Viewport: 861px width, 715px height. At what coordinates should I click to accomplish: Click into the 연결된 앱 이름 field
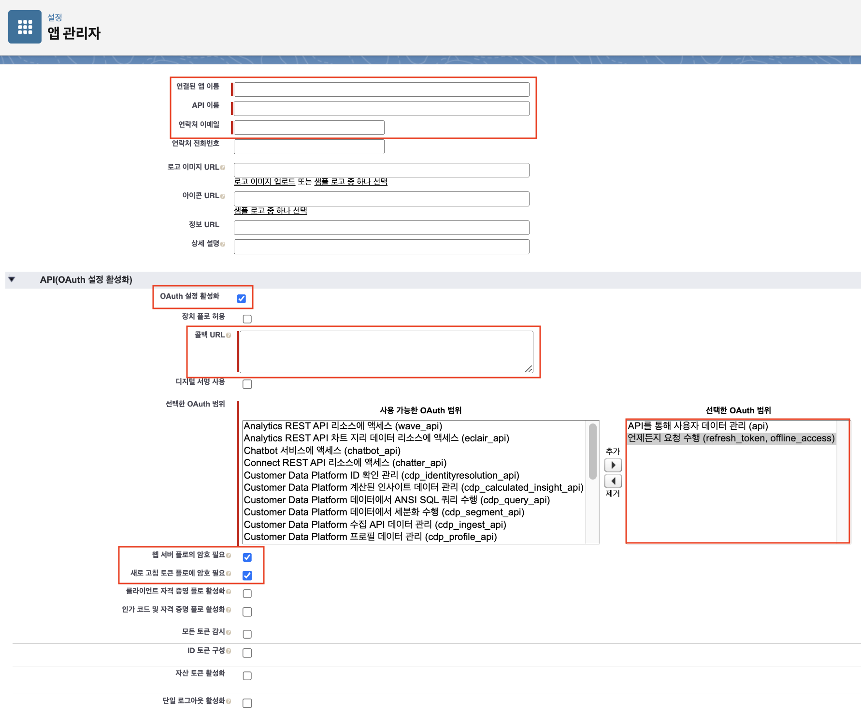coord(381,89)
